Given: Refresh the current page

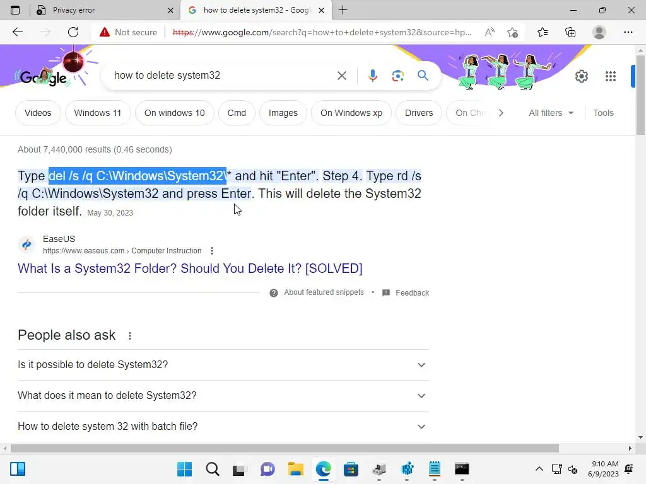Looking at the screenshot, I should tap(73, 32).
